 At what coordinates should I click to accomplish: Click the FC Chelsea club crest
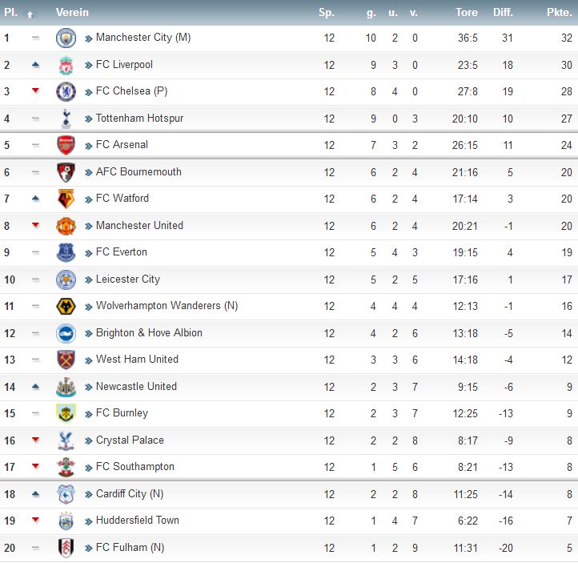point(66,92)
